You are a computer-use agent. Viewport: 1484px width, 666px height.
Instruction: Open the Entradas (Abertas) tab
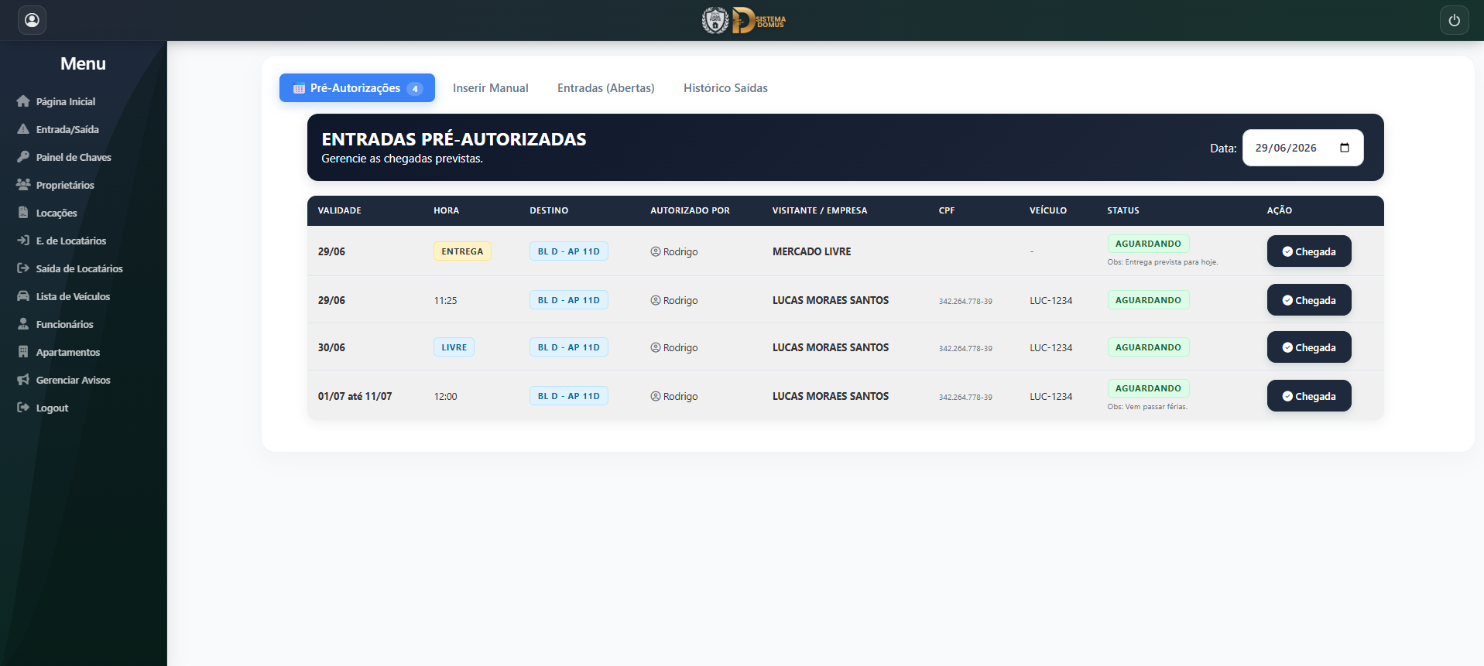(x=606, y=88)
